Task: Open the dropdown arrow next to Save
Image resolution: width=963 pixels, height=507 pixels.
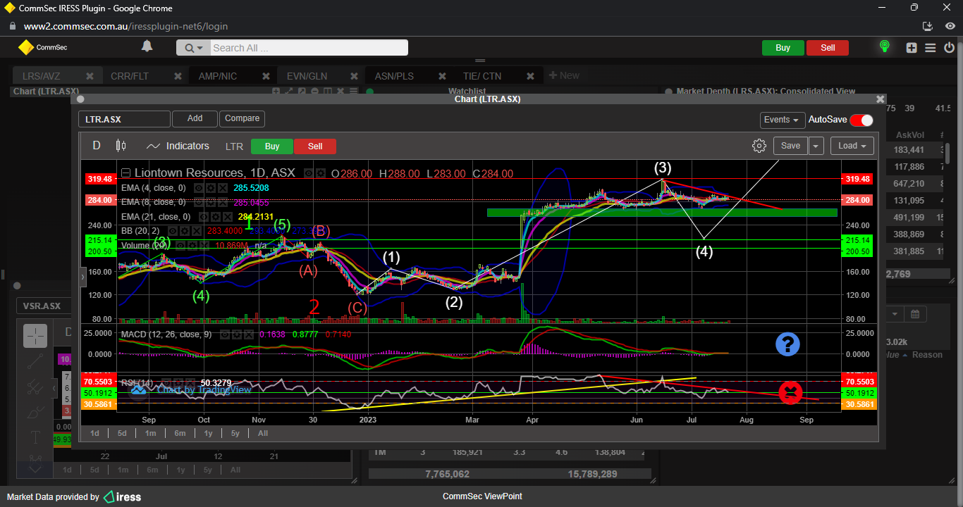Action: [x=816, y=146]
